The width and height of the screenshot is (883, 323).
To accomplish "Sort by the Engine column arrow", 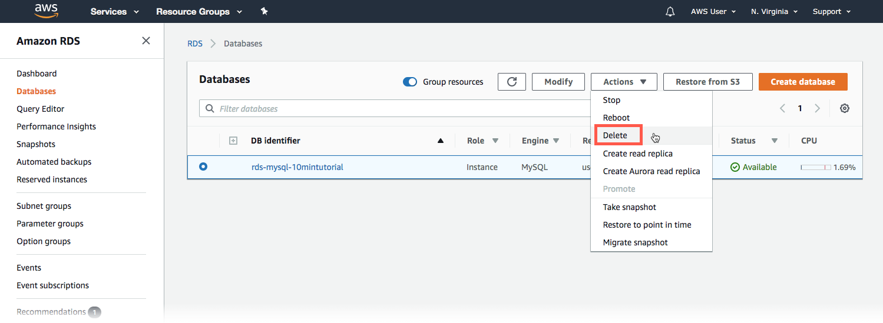I will 556,141.
